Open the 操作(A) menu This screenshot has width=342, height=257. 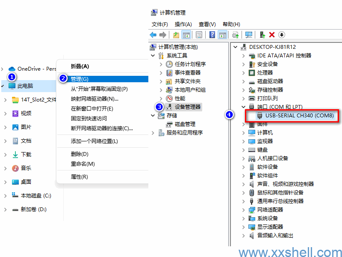(183, 24)
